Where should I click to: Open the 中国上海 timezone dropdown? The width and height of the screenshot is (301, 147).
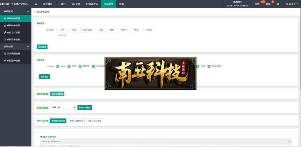coord(63,107)
